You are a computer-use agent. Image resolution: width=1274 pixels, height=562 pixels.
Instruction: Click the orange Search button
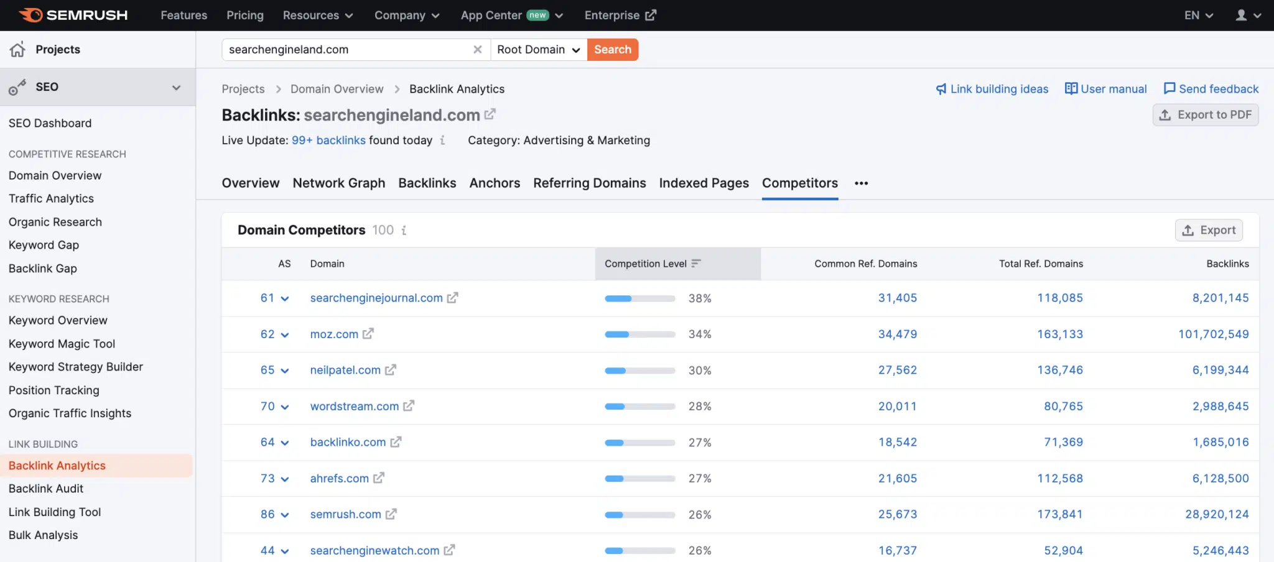pos(613,49)
